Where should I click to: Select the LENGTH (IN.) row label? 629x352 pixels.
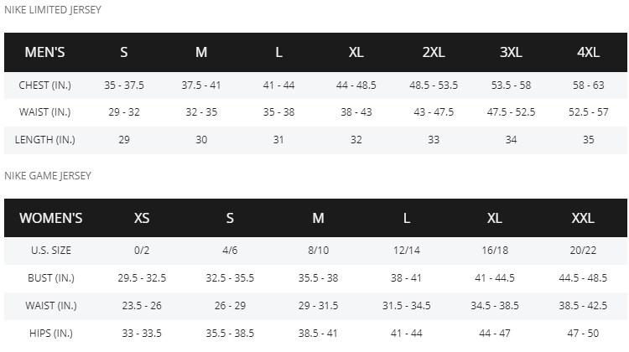click(45, 140)
